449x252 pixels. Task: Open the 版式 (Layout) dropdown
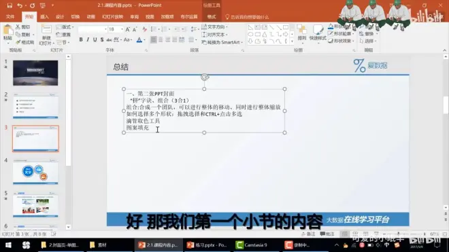coord(65,27)
